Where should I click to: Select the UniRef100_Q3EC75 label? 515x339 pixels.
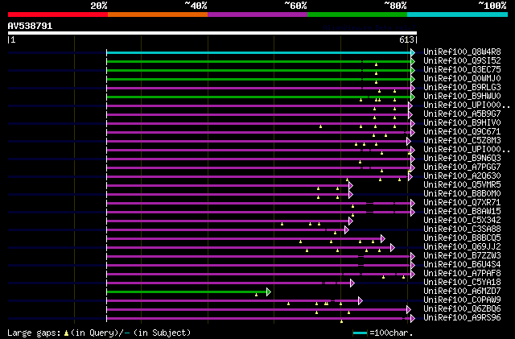coord(462,70)
